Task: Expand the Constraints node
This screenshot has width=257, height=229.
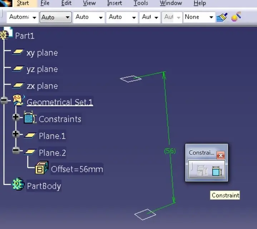Action: (x=16, y=117)
